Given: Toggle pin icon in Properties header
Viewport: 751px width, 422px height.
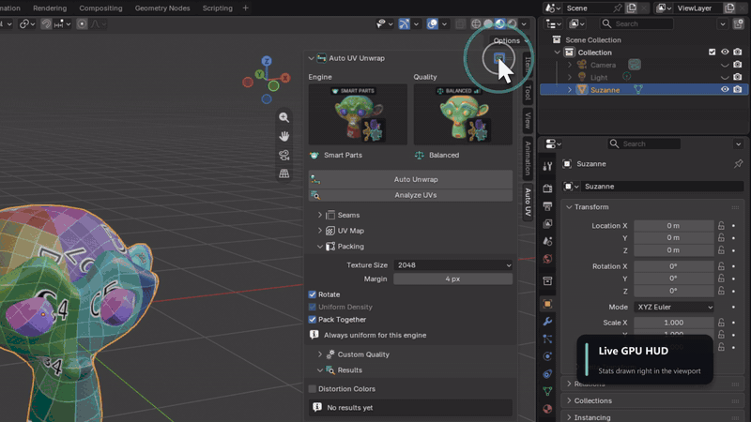Looking at the screenshot, I should 738,163.
